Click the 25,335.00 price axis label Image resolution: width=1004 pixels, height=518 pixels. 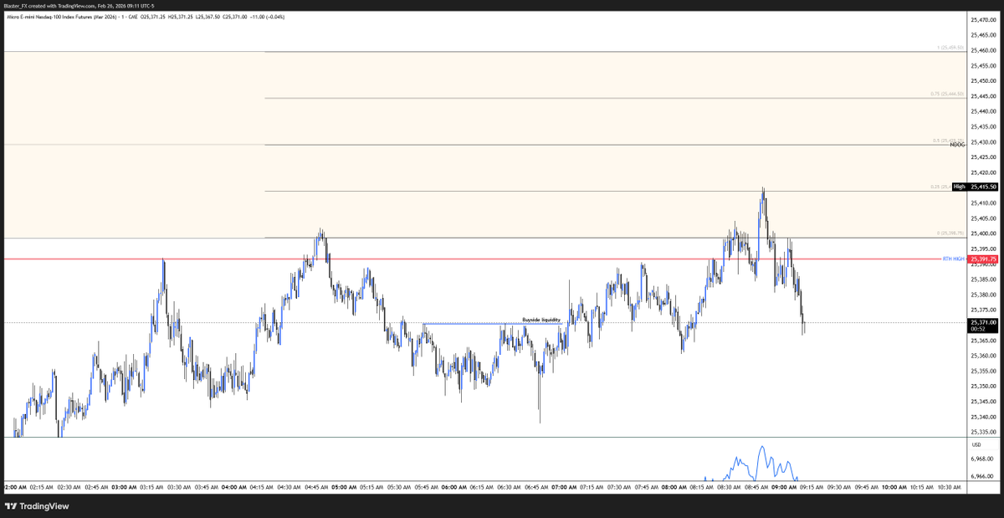pyautogui.click(x=982, y=432)
